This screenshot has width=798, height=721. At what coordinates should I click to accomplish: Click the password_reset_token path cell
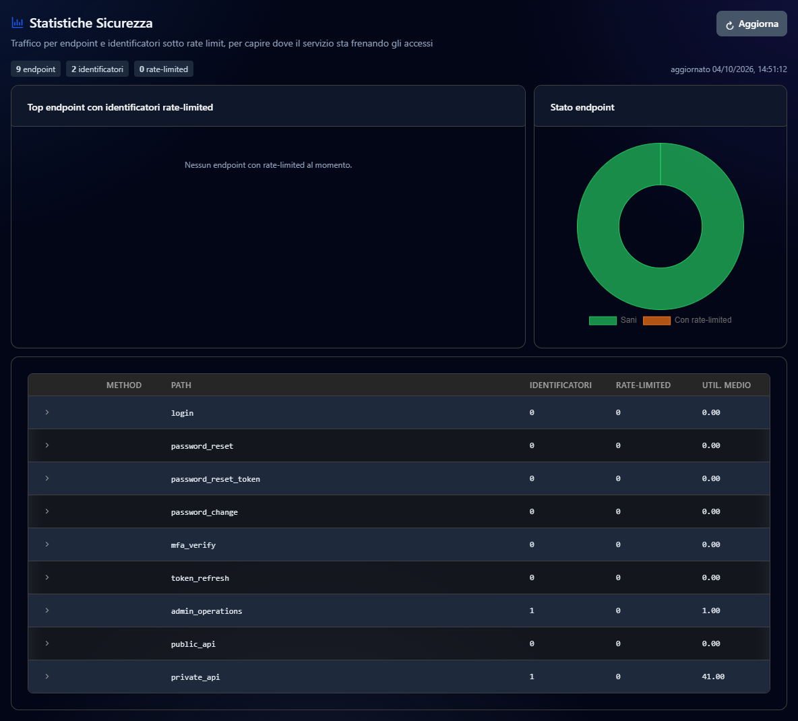[215, 479]
